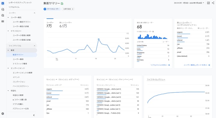This screenshot has height=118, width=216.
Task: Open the Explore icon in left rail
Action: [3, 9]
